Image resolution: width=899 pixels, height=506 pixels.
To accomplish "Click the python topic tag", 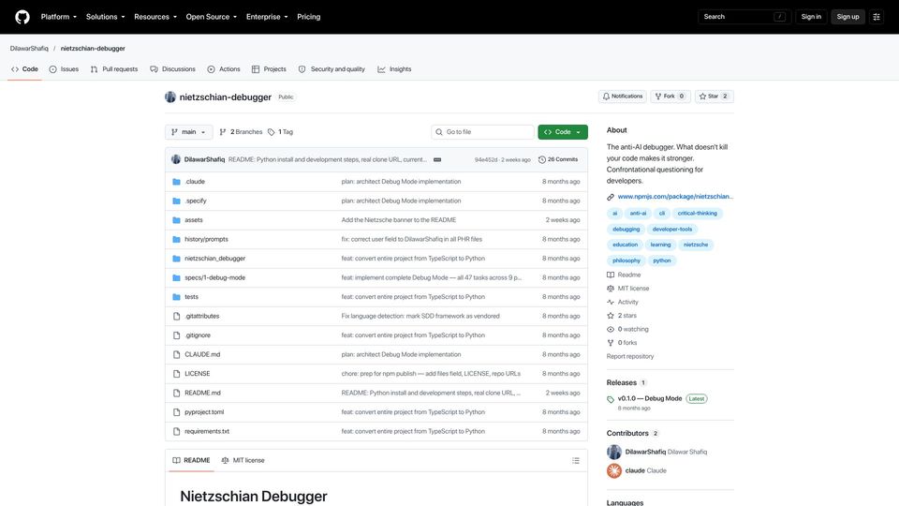I will (x=662, y=260).
